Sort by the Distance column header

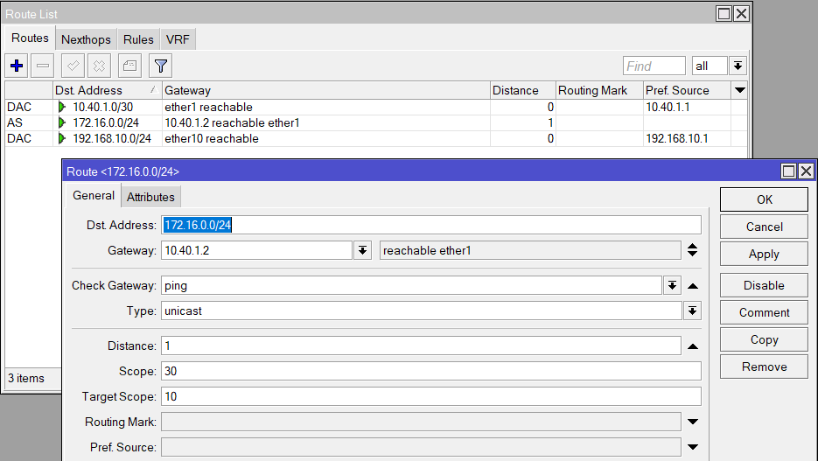(522, 90)
